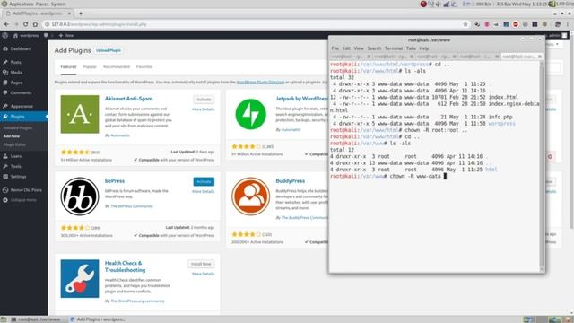Click the Jetpack plugin thumbnail
The height and width of the screenshot is (323, 574).
point(251,114)
